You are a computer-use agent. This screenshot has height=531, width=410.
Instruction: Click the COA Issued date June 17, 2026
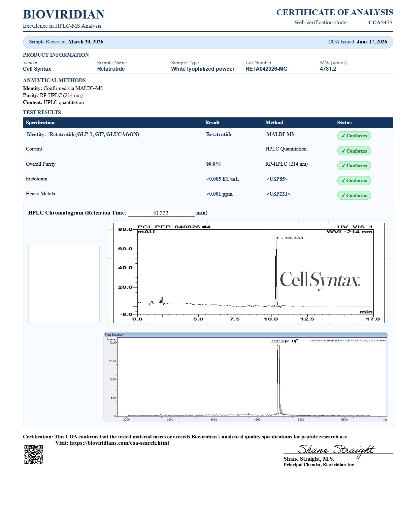click(372, 42)
